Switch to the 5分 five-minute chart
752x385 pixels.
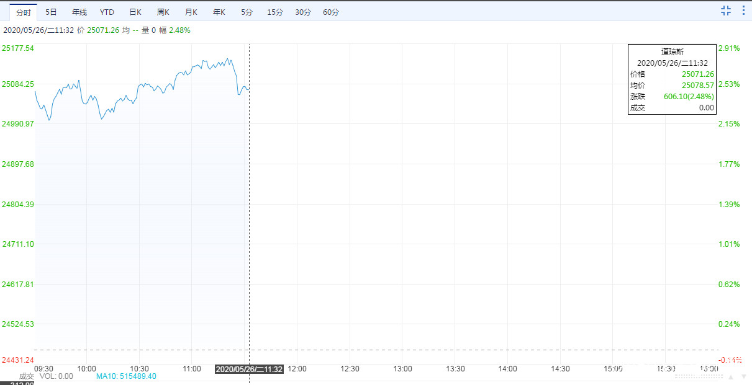tap(247, 12)
